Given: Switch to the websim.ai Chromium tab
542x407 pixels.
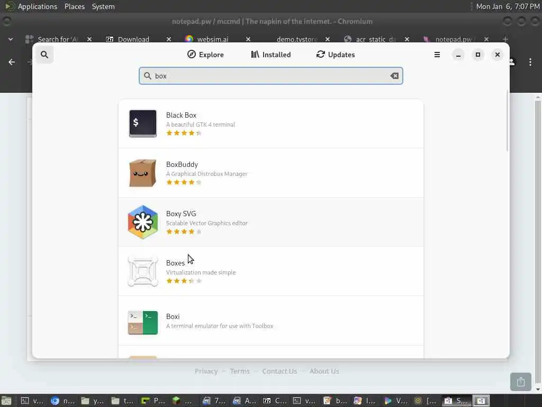Looking at the screenshot, I should [212, 39].
